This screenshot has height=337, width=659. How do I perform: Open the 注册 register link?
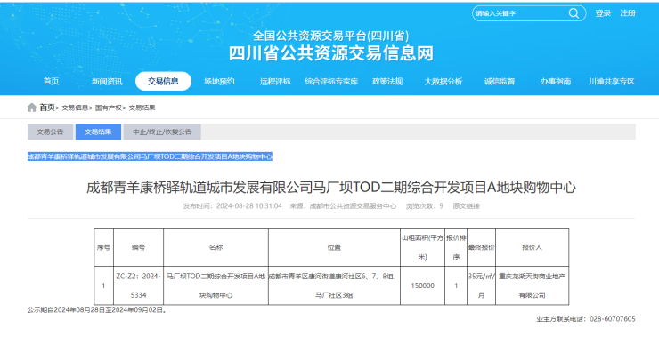[628, 13]
